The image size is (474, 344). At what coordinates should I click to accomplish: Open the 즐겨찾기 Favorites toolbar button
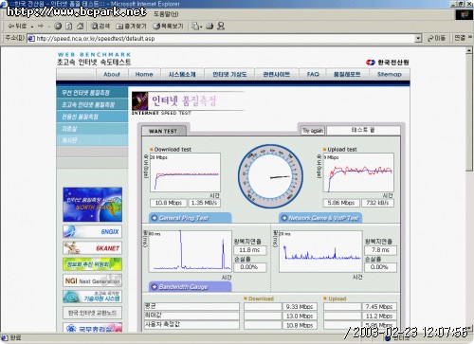[x=131, y=27]
